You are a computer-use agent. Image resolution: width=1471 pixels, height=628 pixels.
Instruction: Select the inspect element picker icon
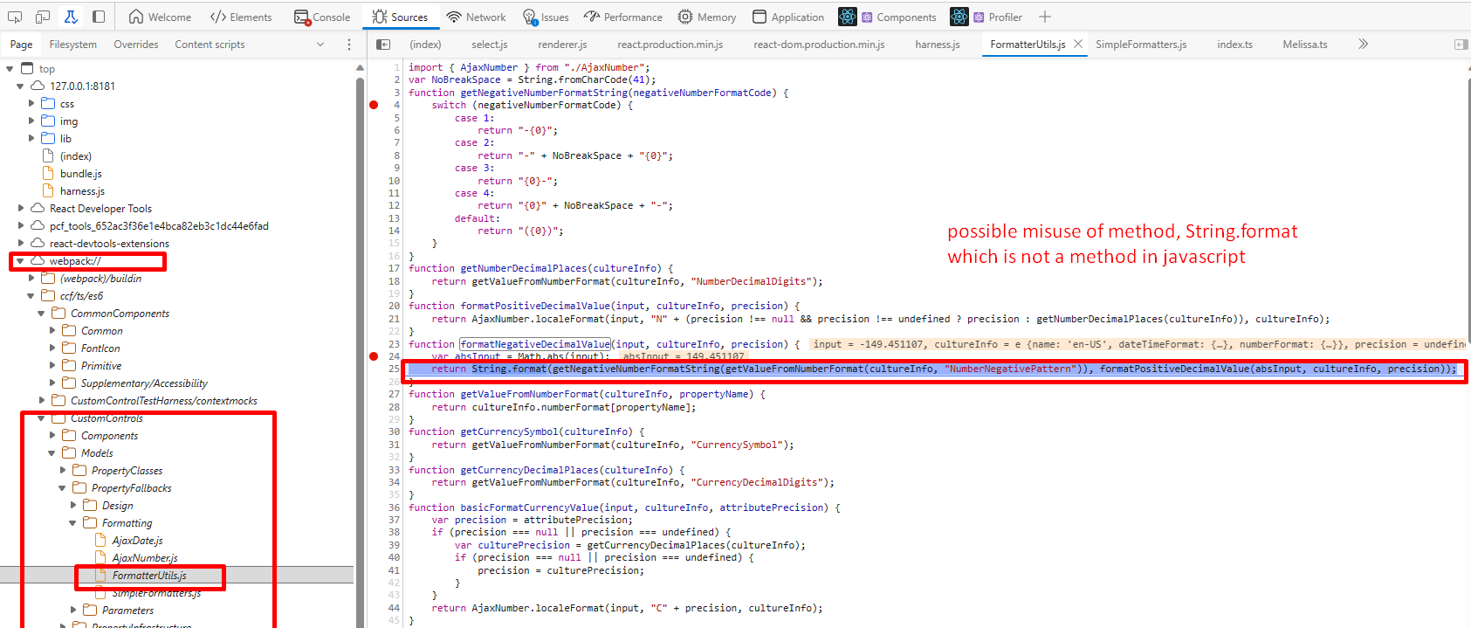[15, 17]
